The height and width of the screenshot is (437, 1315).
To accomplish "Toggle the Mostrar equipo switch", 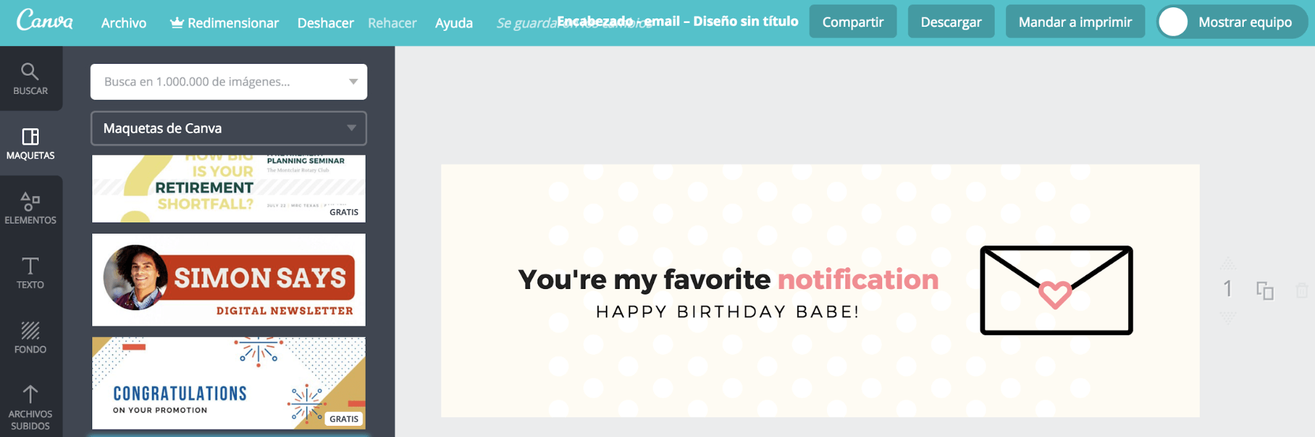I will [1174, 22].
